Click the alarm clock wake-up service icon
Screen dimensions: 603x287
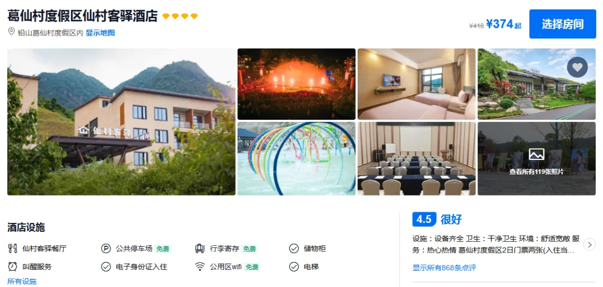tap(12, 267)
